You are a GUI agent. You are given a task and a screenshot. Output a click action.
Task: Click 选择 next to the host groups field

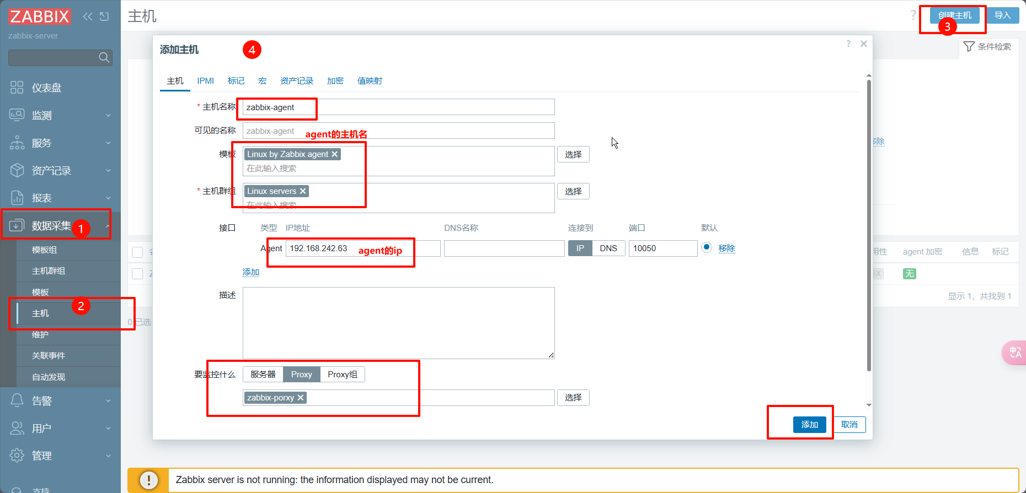coord(573,192)
